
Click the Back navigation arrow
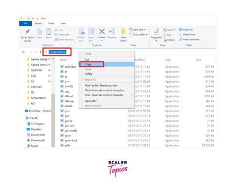click(24, 52)
